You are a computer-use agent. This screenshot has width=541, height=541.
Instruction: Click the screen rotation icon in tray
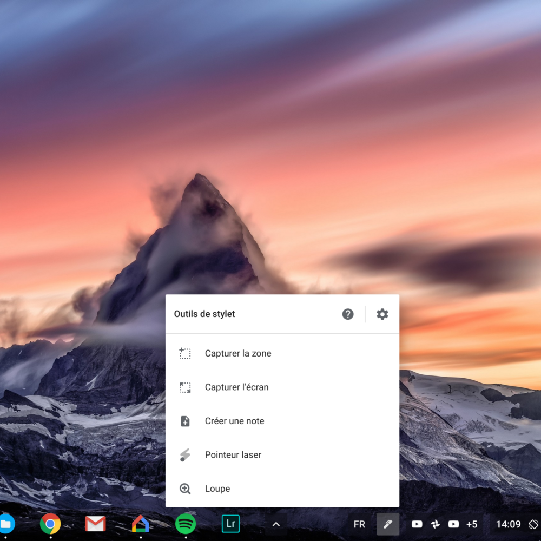click(533, 524)
